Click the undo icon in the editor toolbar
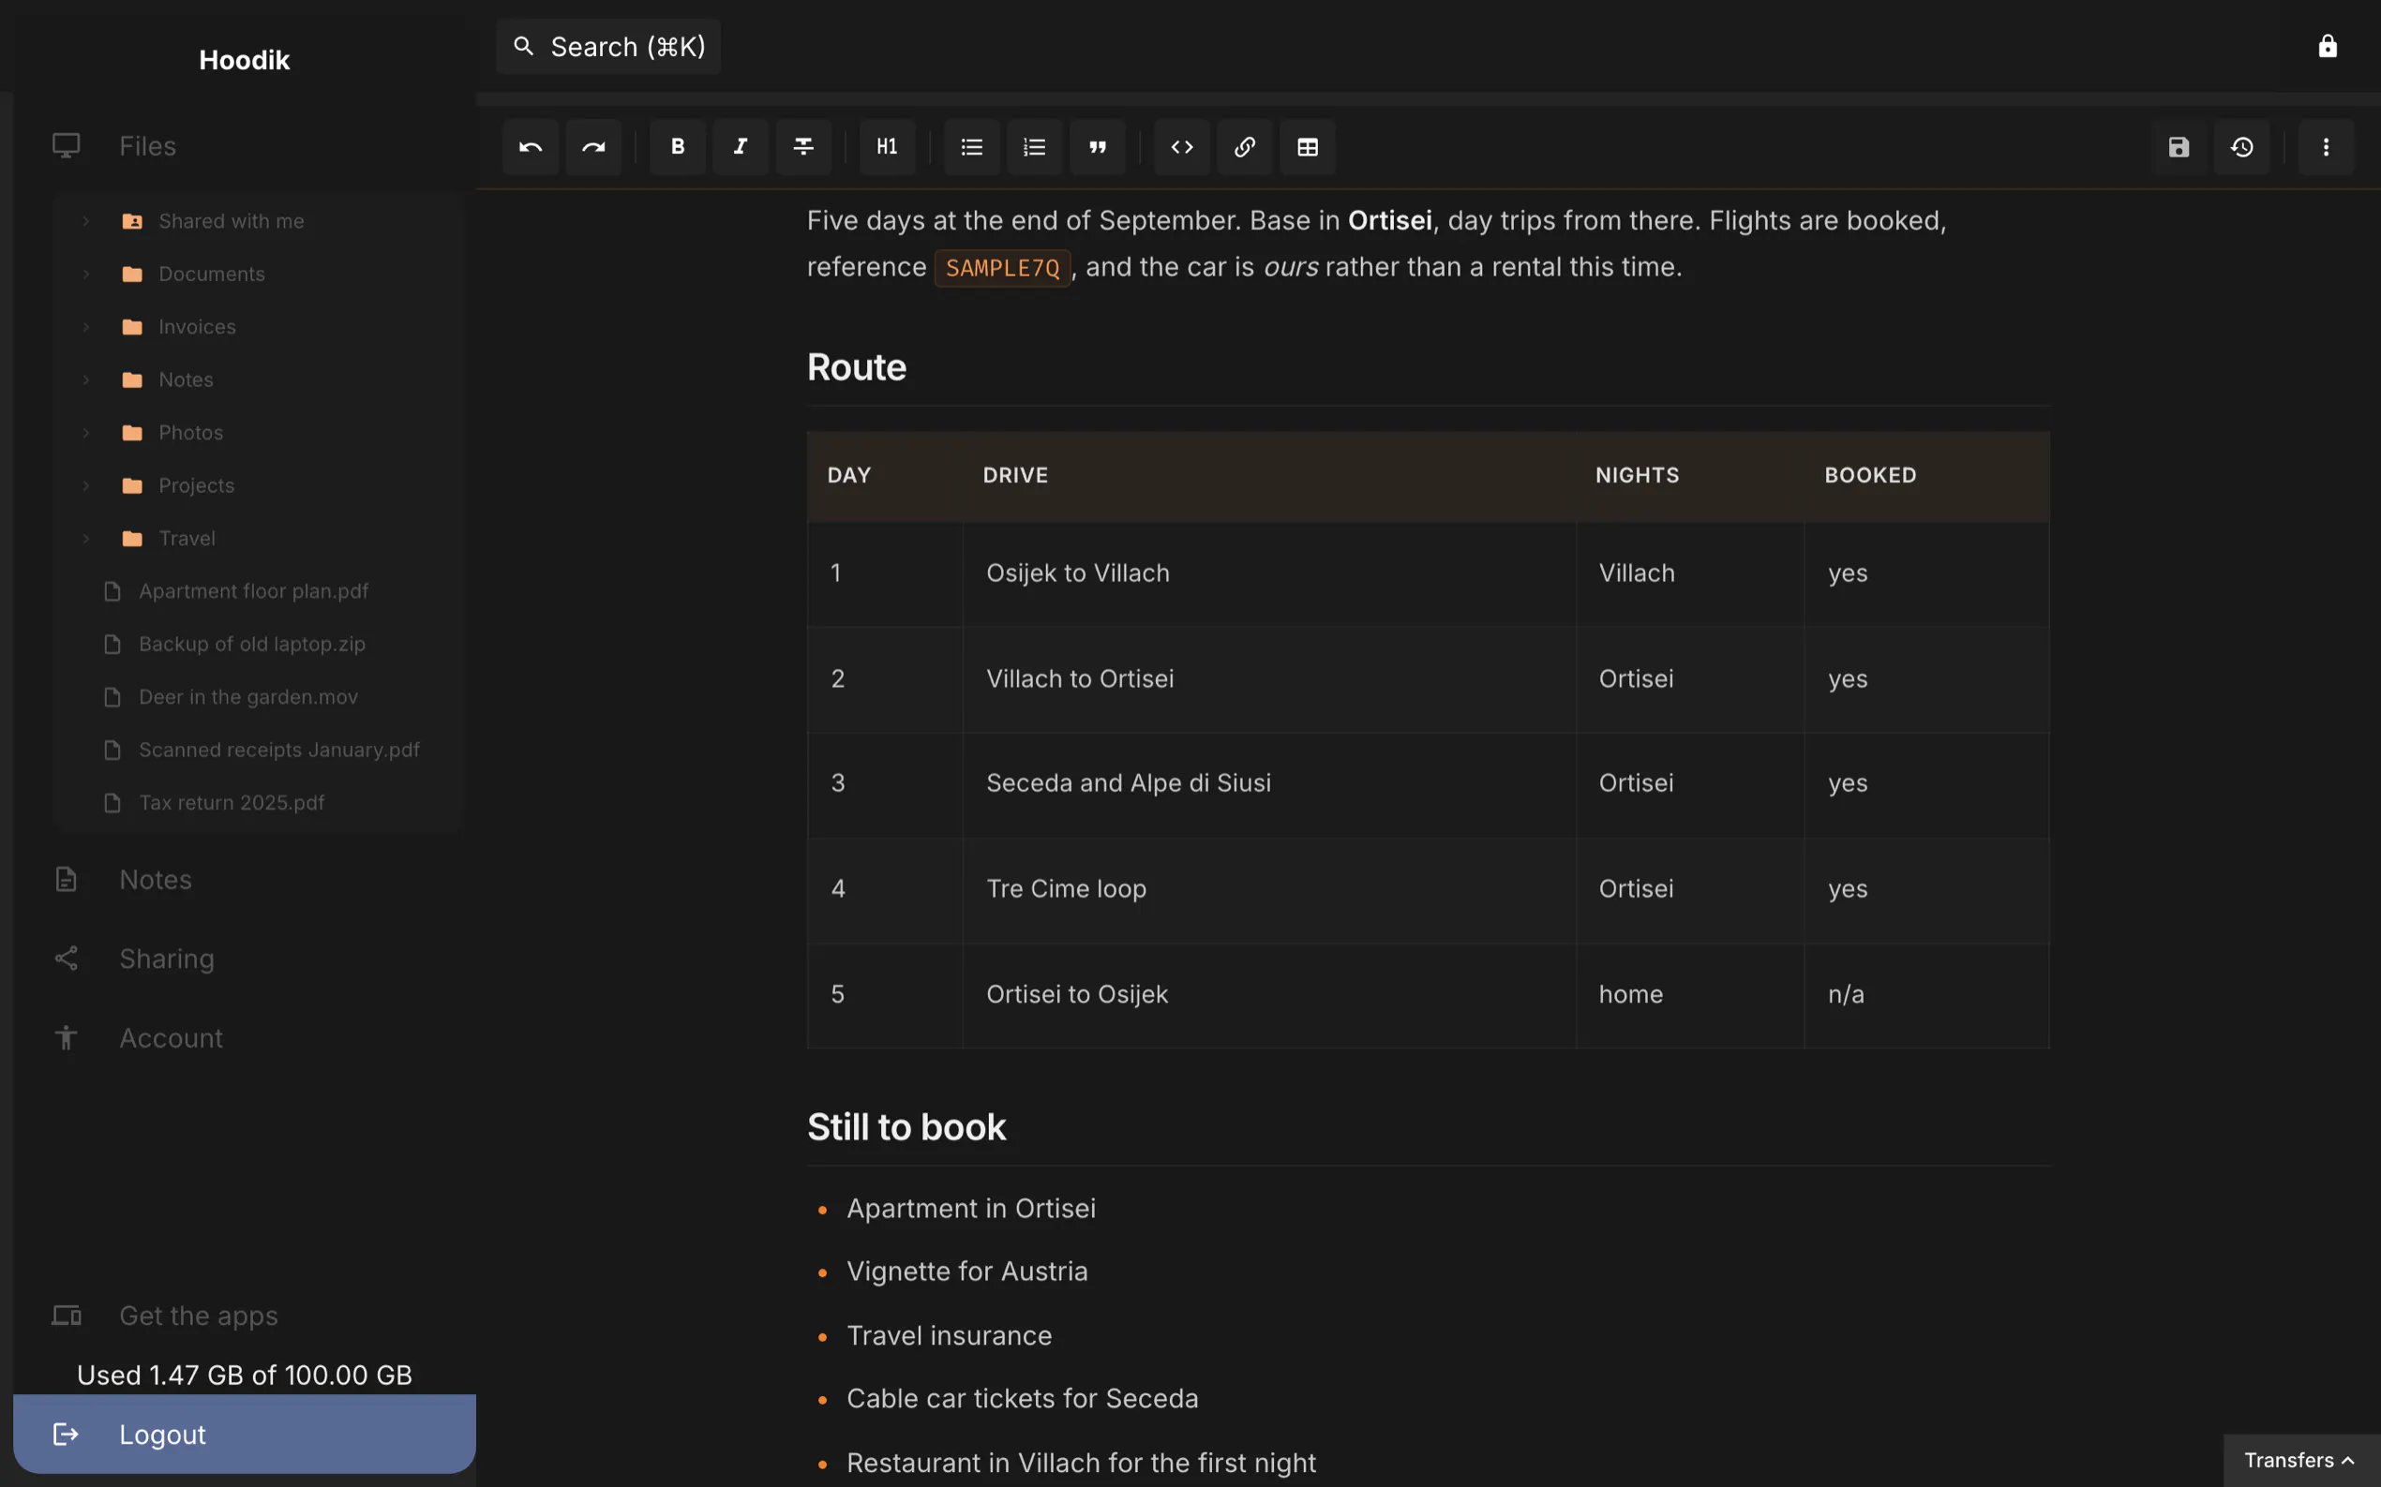Viewport: 2381px width, 1487px height. tap(531, 146)
